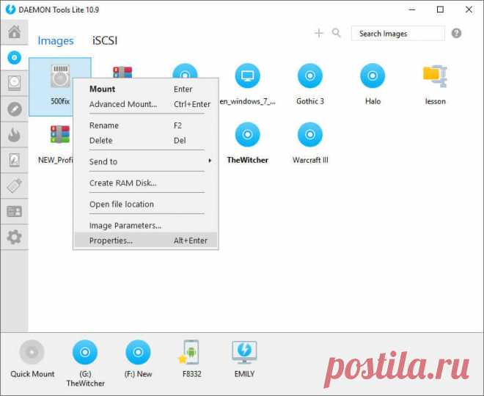484x396 pixels.
Task: Open the Burn flame sidebar icon
Action: 14,135
